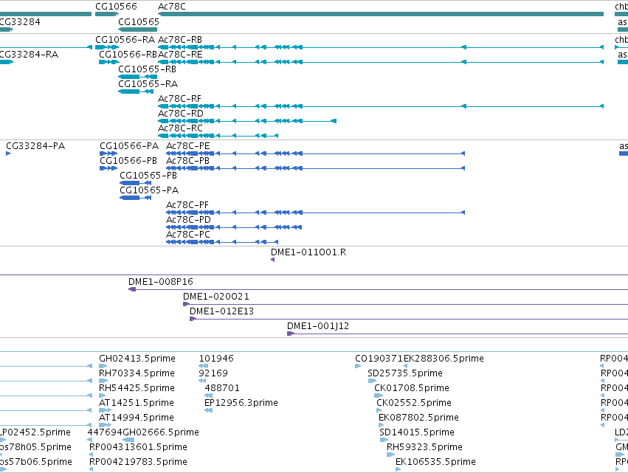Select protein CG10565-PB
The image size is (628, 473).
(x=135, y=183)
